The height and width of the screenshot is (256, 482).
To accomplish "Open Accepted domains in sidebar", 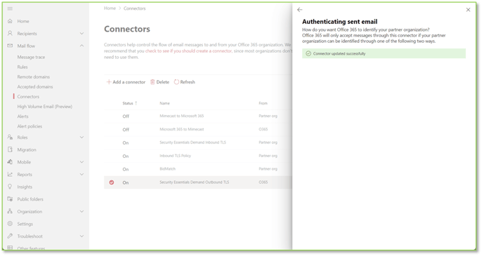I will coord(35,86).
